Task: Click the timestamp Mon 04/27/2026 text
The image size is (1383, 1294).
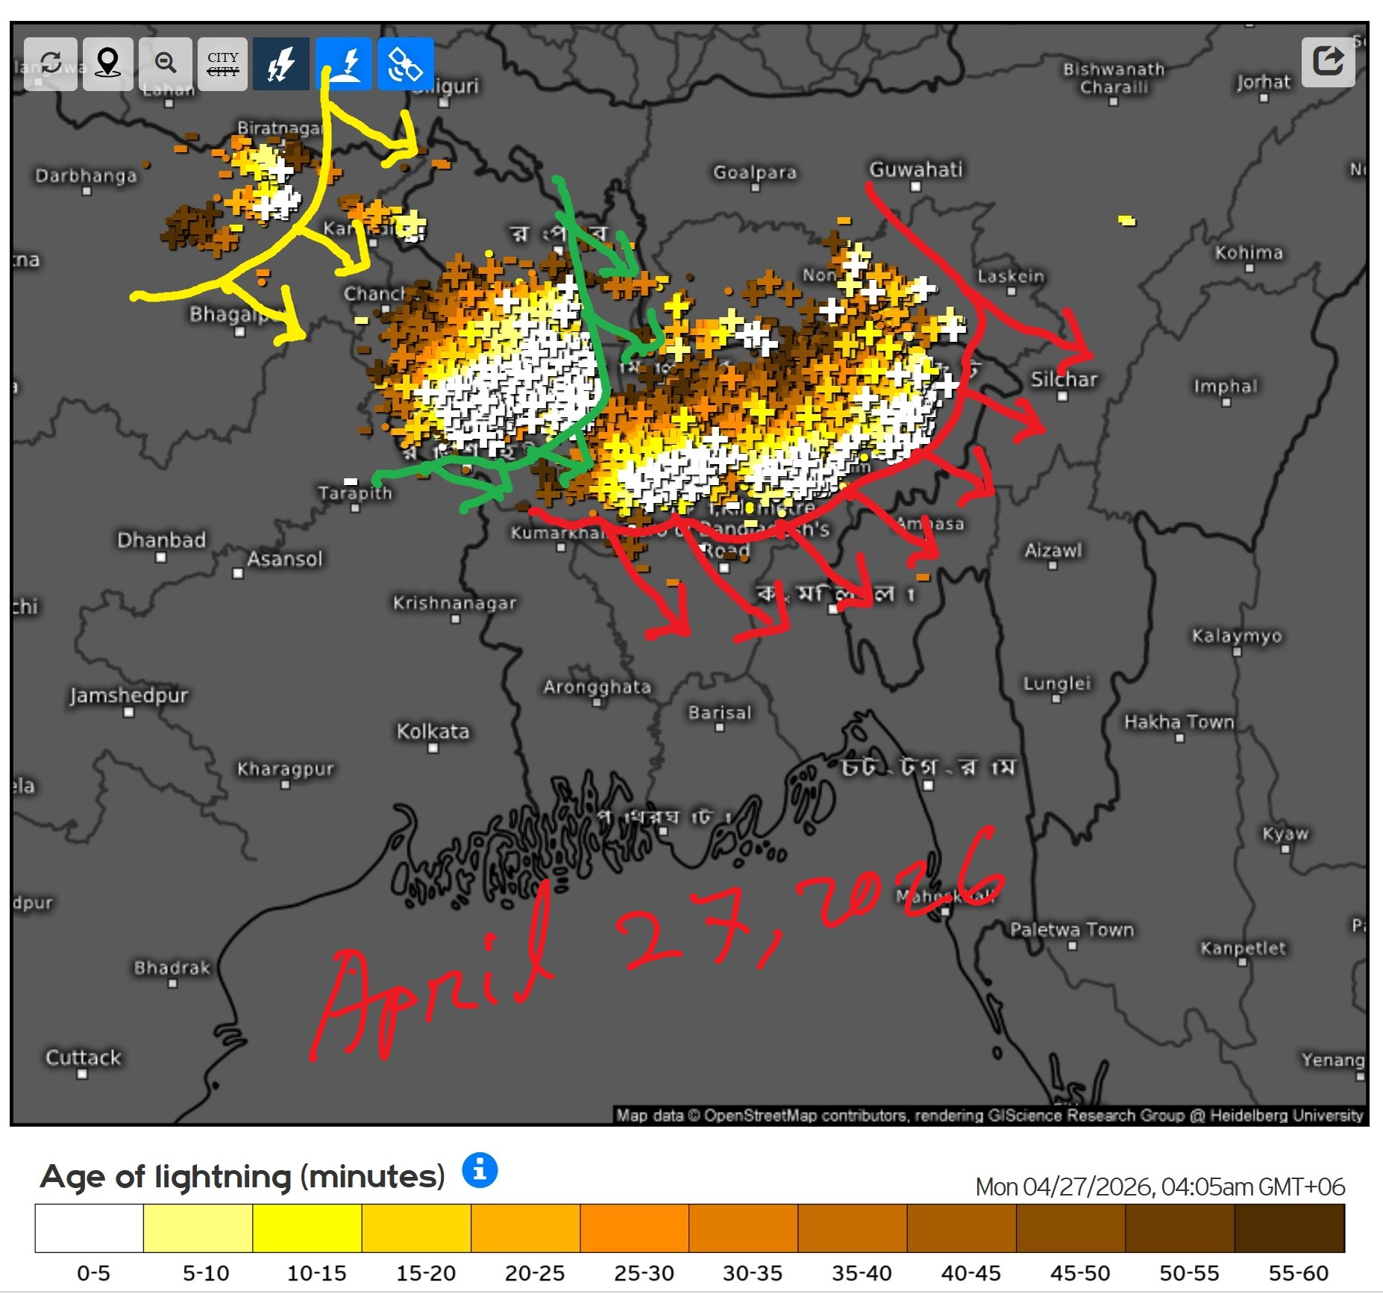Action: (x=1159, y=1187)
